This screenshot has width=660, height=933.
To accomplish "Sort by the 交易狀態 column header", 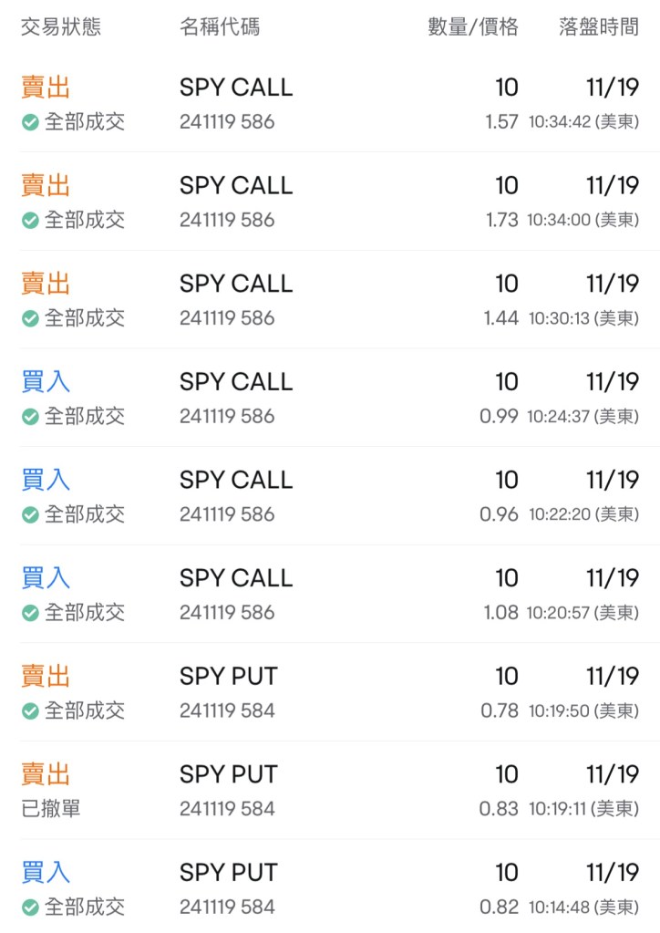I will click(x=61, y=27).
